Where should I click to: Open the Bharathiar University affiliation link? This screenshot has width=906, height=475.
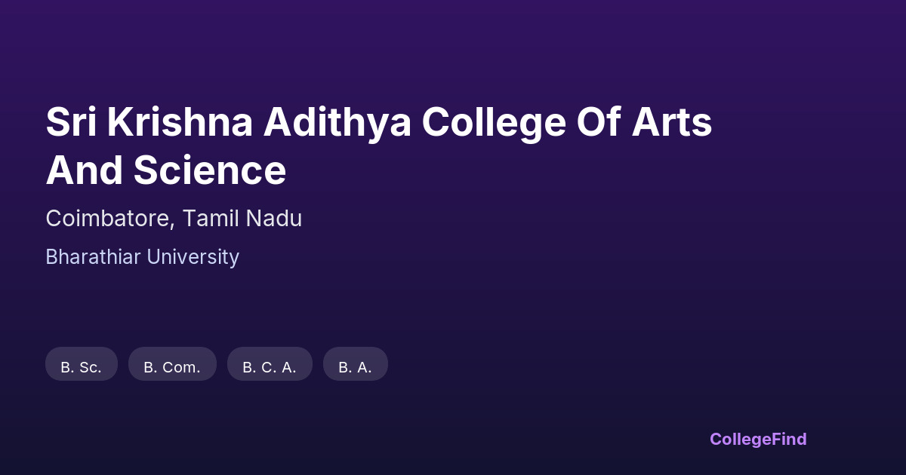(142, 257)
